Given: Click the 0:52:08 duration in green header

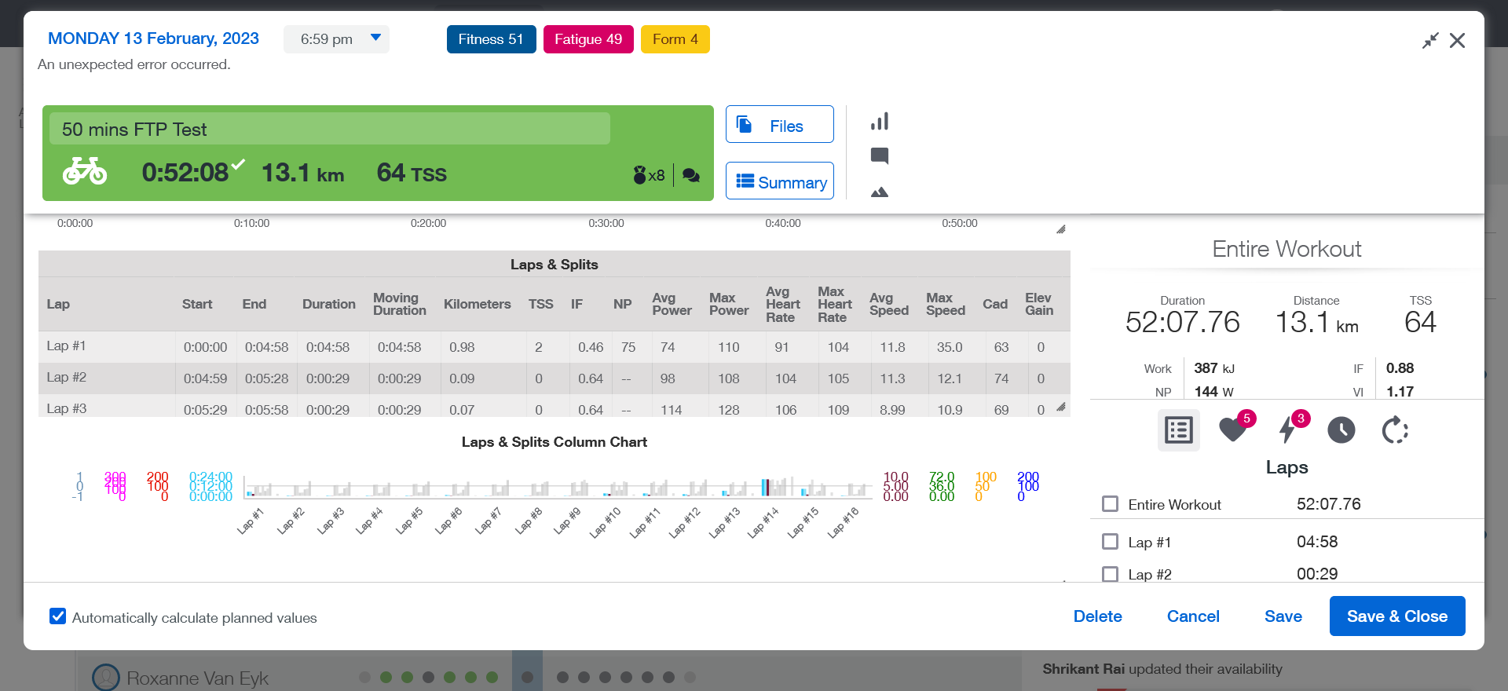Looking at the screenshot, I should point(185,172).
